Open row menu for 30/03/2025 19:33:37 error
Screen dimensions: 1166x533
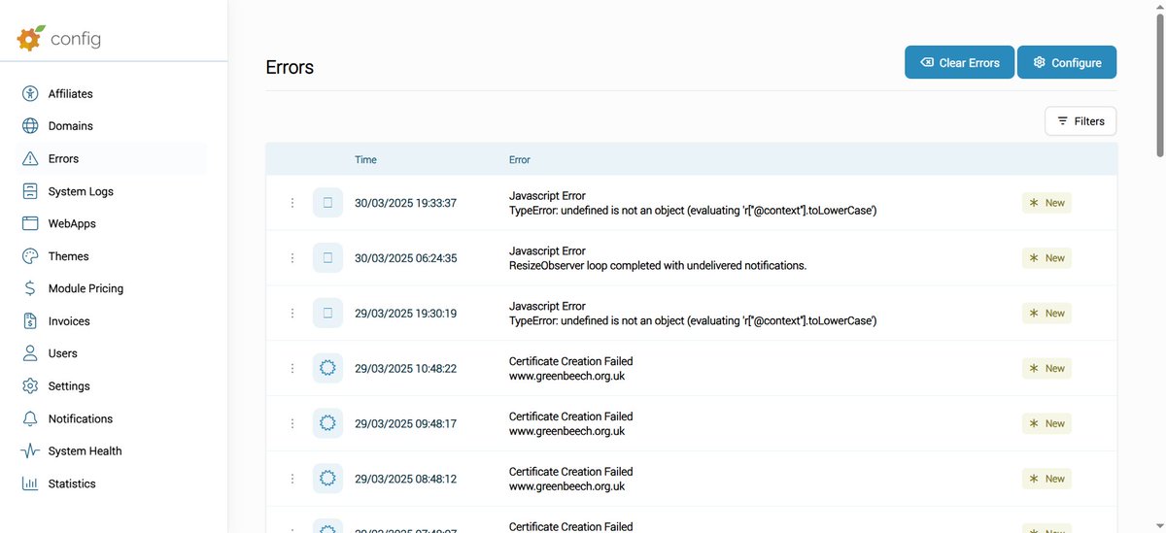tap(292, 203)
